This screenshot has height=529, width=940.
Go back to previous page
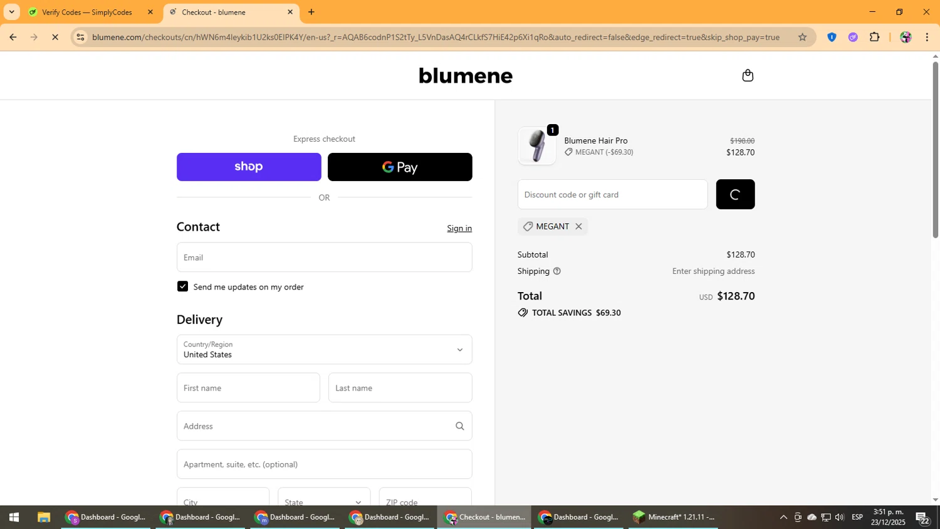pos(13,37)
